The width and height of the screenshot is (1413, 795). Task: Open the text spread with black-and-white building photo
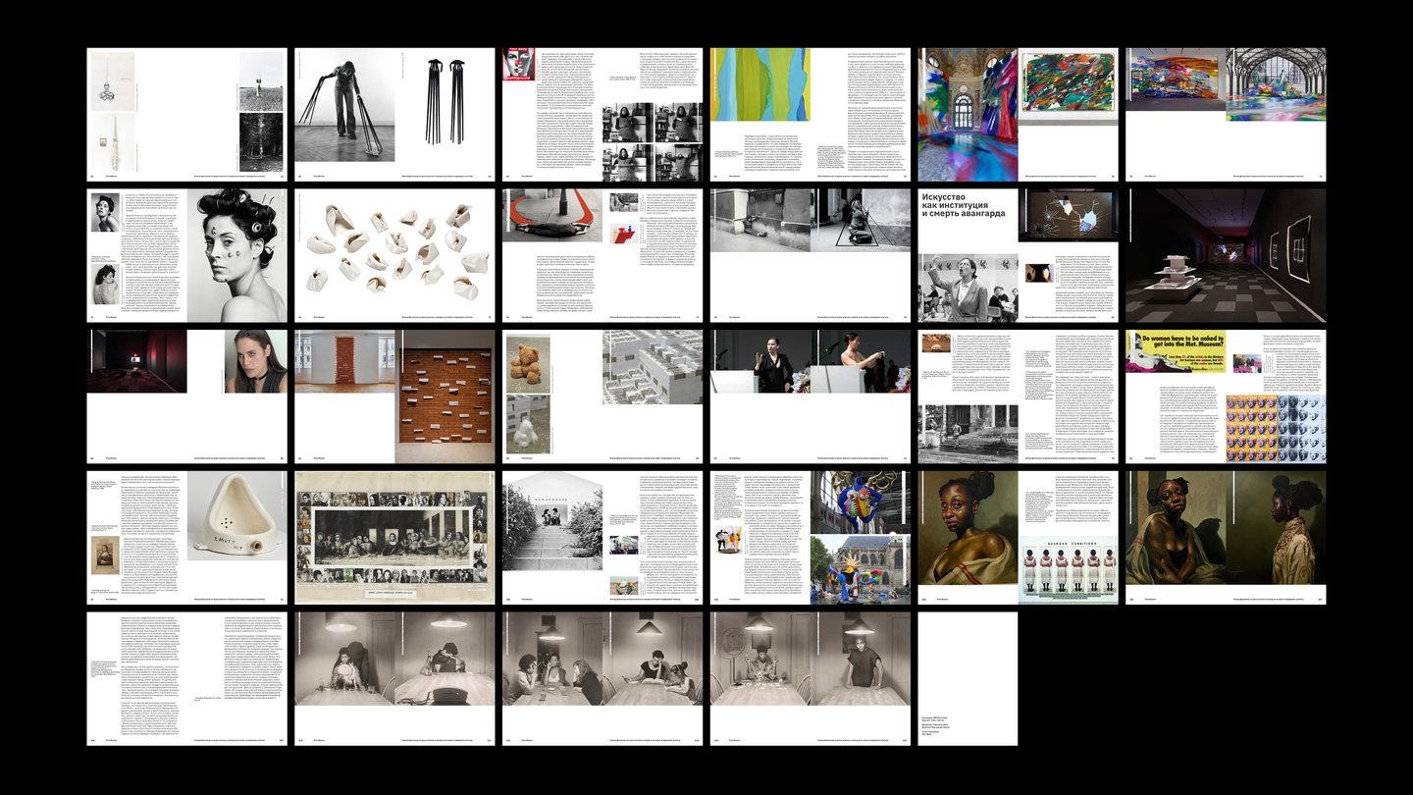(x=1019, y=397)
